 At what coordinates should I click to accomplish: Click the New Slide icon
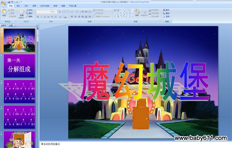pyautogui.click(x=22, y=12)
